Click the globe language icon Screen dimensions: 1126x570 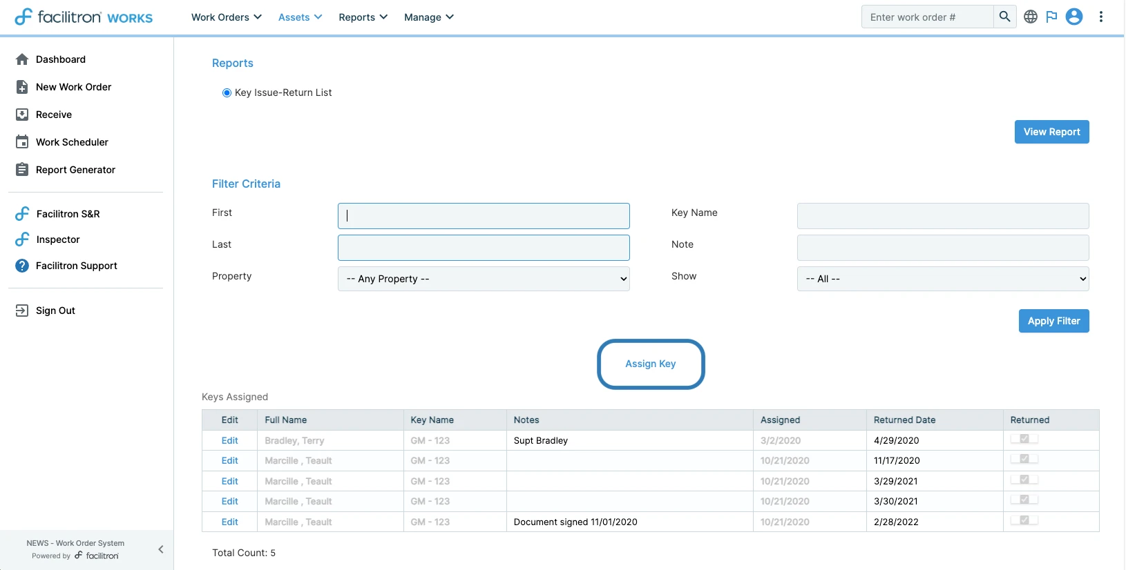(x=1031, y=17)
